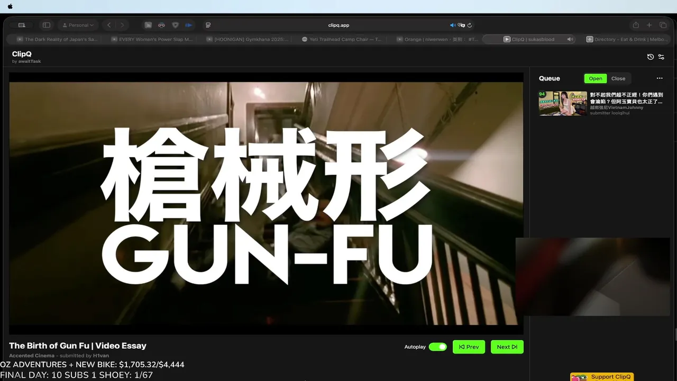
Task: Show tab overview
Action: coord(663,25)
